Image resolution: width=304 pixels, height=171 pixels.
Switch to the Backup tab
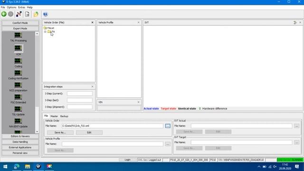[x=64, y=116]
